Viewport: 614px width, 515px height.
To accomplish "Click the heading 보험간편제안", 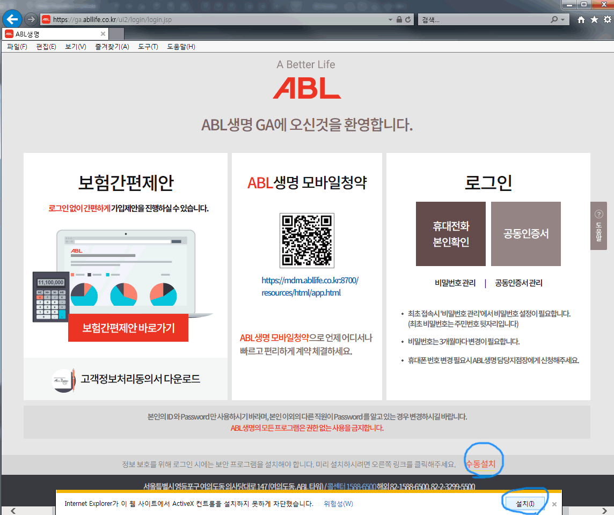I will tap(126, 183).
